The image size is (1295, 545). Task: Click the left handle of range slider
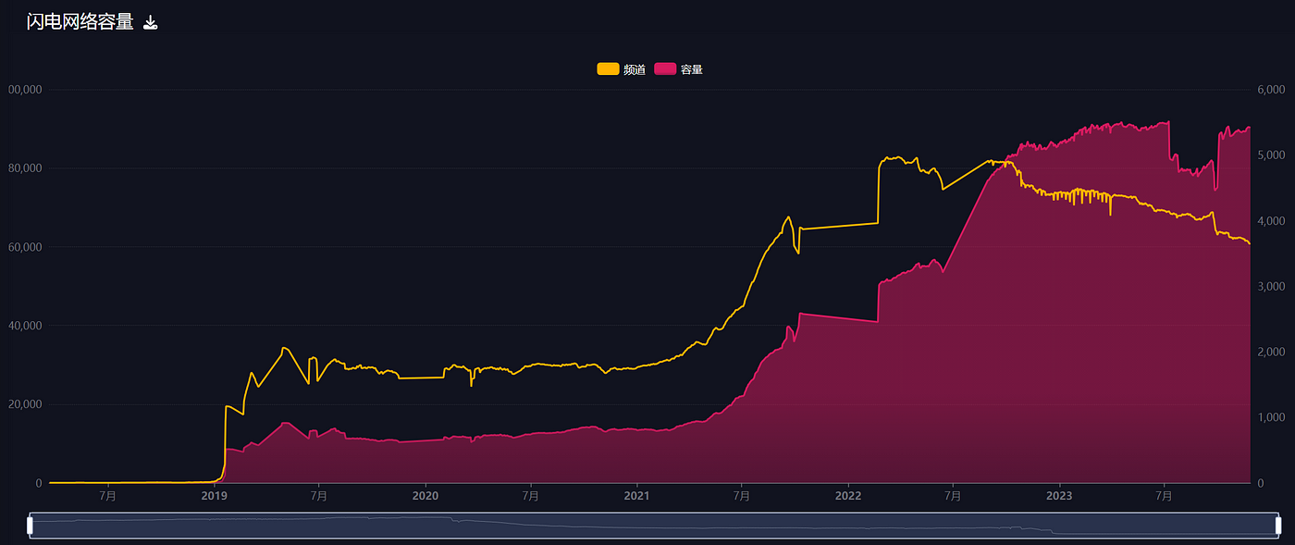tap(30, 526)
